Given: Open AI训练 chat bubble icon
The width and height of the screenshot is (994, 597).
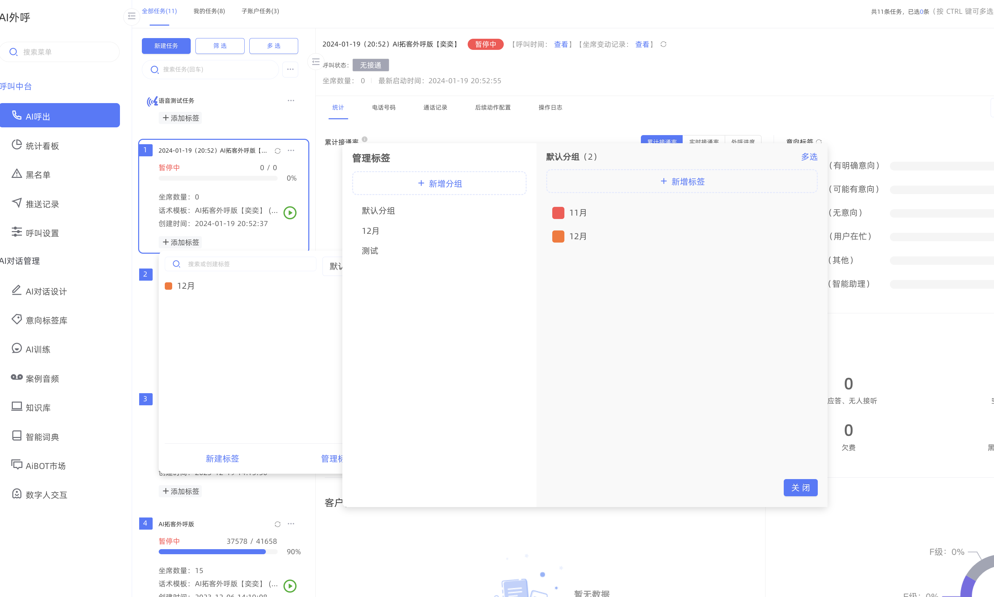Looking at the screenshot, I should [x=17, y=348].
